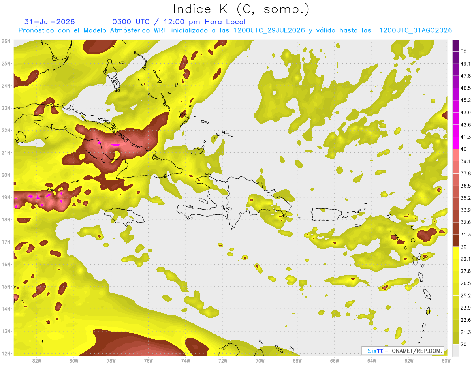This screenshot has height=366, width=474.
Task: Click the date label "31-Jul-2026"
Action: click(49, 22)
